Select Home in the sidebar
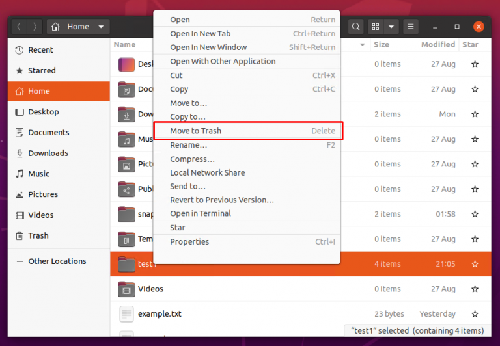Viewport: 500px width, 346px height. click(x=59, y=91)
